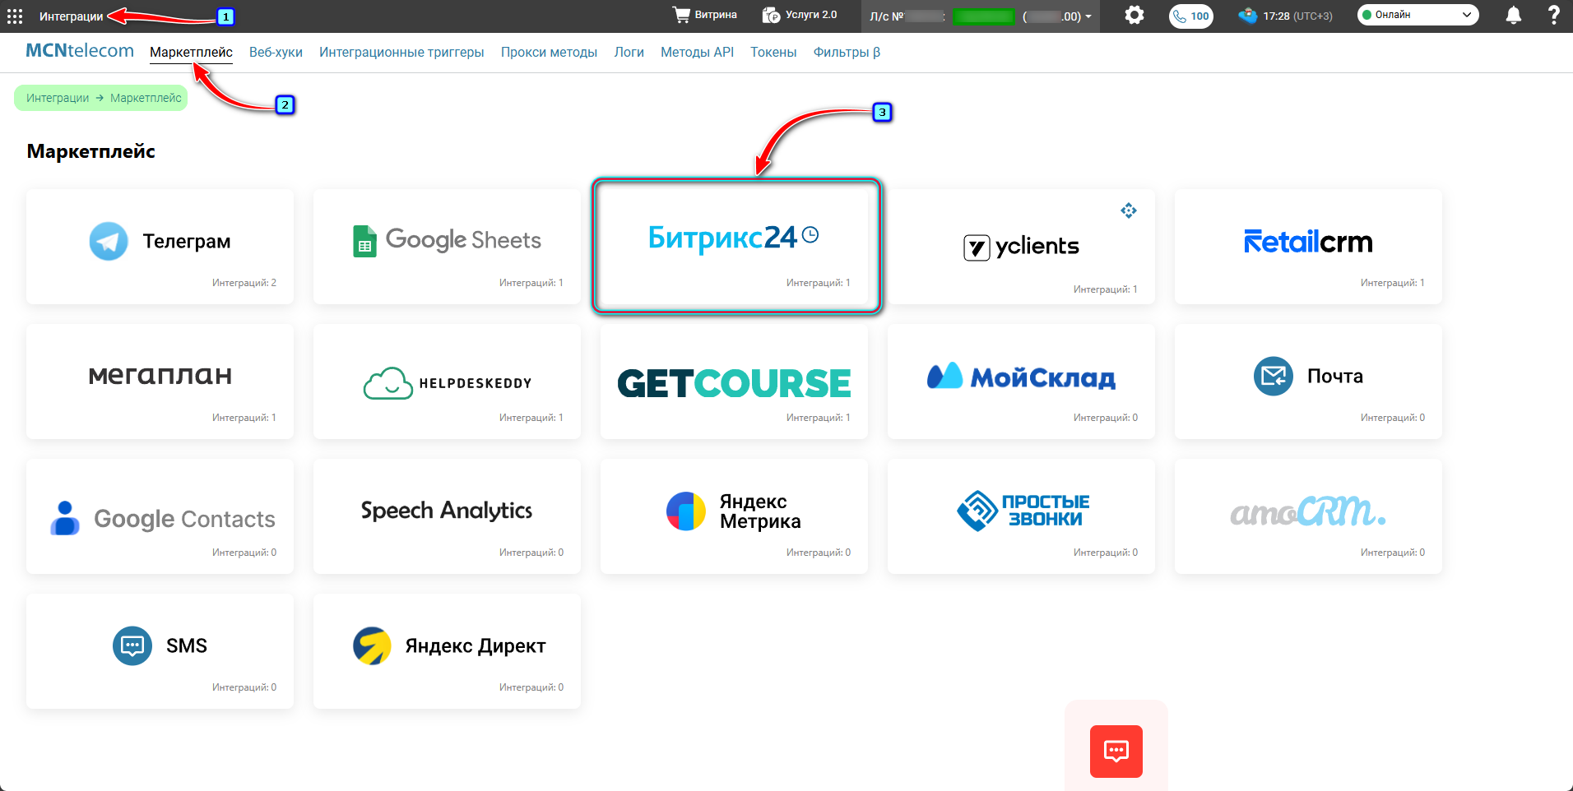Click the Витрина link text

(716, 15)
